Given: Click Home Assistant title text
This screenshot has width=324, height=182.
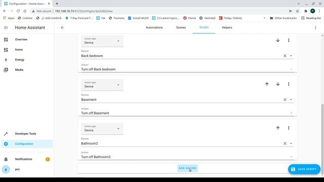Looking at the screenshot, I should click(x=30, y=28).
